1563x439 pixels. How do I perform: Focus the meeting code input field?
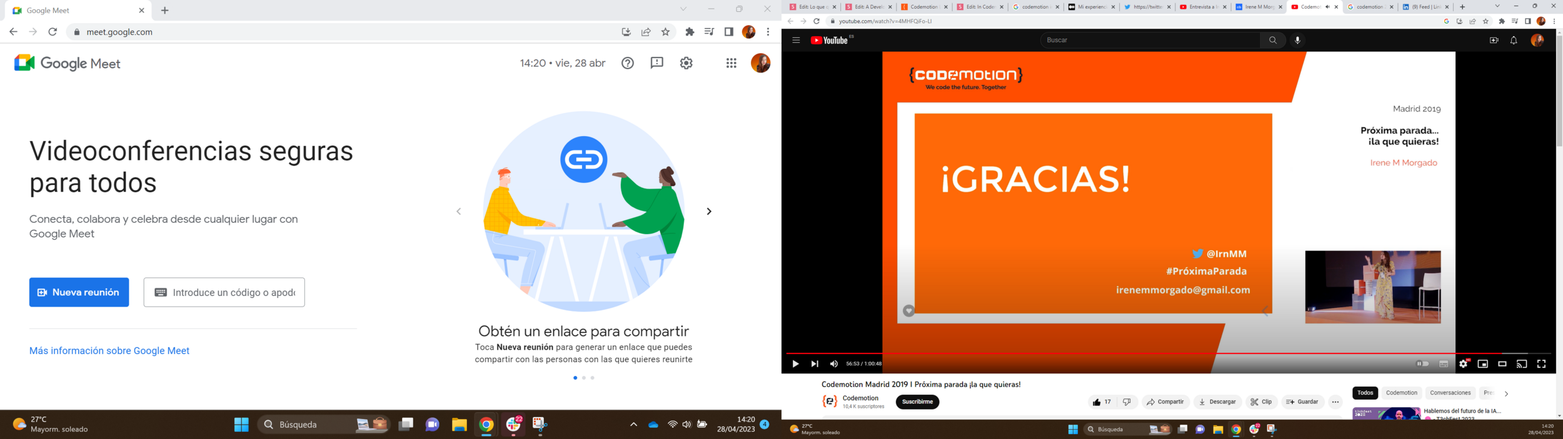coord(224,292)
